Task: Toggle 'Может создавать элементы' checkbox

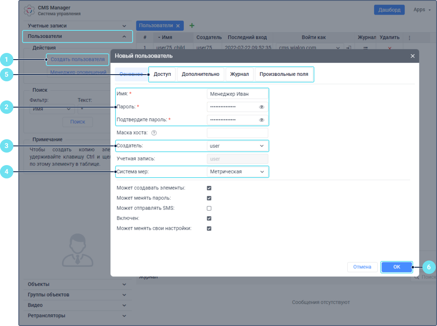Action: (x=209, y=188)
